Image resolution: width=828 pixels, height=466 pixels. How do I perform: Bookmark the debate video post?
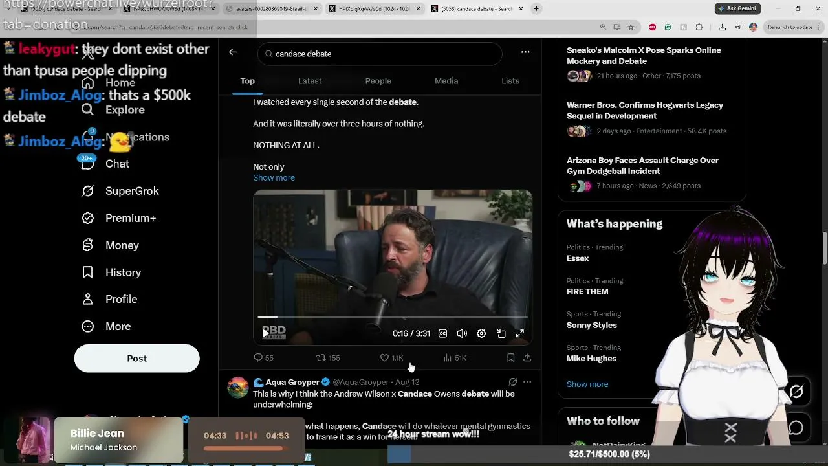pos(510,357)
